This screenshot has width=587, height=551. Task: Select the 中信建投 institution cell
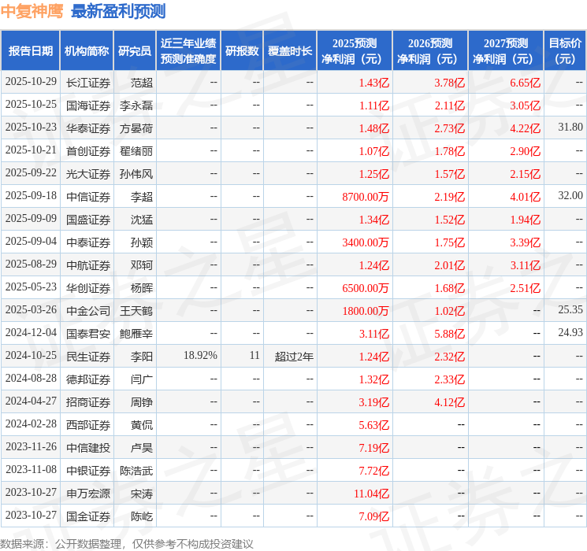click(88, 448)
